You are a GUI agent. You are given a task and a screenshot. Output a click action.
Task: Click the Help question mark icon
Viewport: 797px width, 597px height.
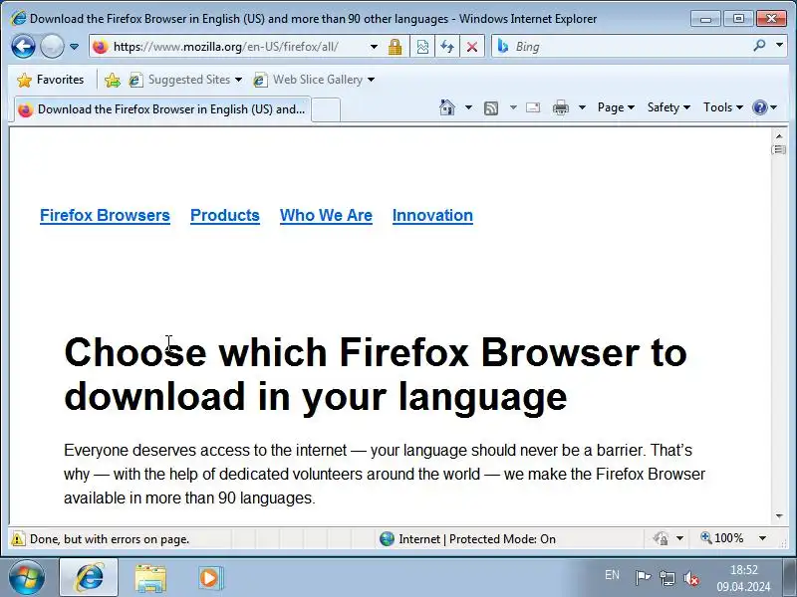click(x=760, y=107)
